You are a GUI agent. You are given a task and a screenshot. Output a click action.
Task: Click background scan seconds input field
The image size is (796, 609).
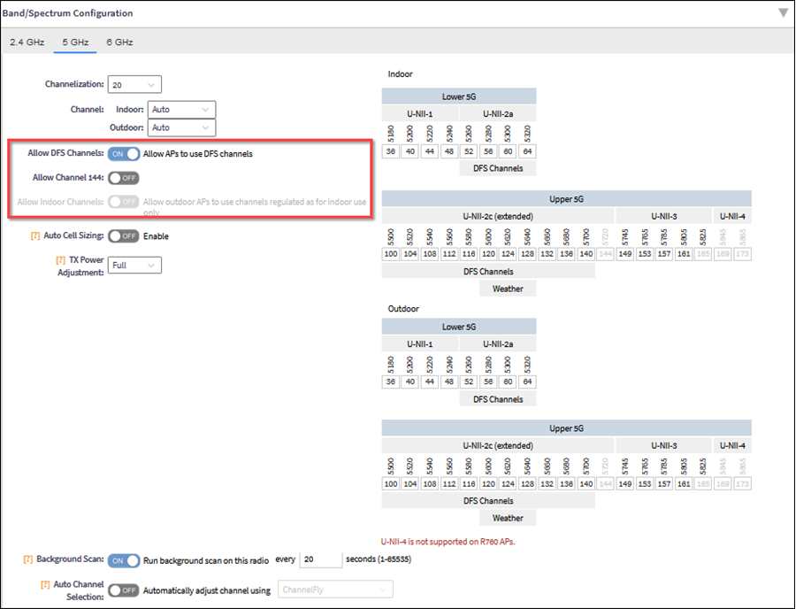(x=321, y=559)
